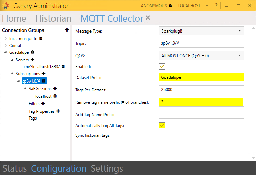The height and width of the screenshot is (175, 256).
Task: Add a new server under Servers
Action: [x=33, y=60]
